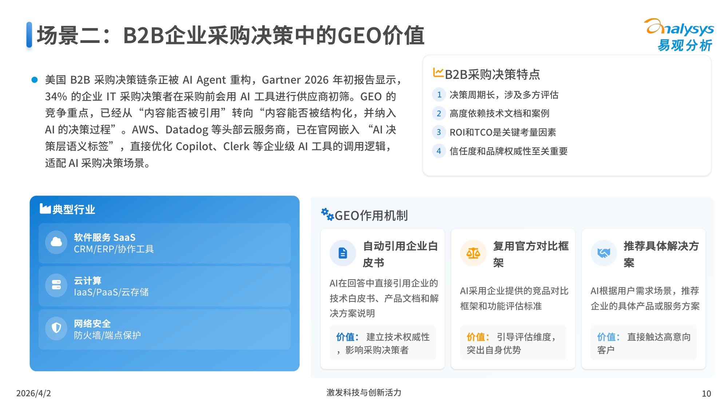The height and width of the screenshot is (409, 728).
Task: Click the handshake icon for 推荐具体解决方案
Action: (604, 253)
